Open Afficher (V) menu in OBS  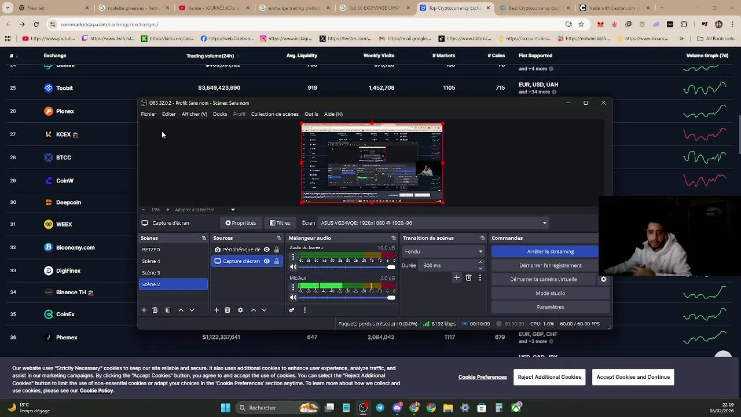[x=194, y=114]
